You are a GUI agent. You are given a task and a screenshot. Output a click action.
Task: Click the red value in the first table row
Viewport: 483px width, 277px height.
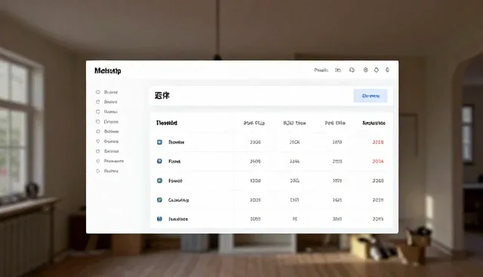tap(378, 142)
